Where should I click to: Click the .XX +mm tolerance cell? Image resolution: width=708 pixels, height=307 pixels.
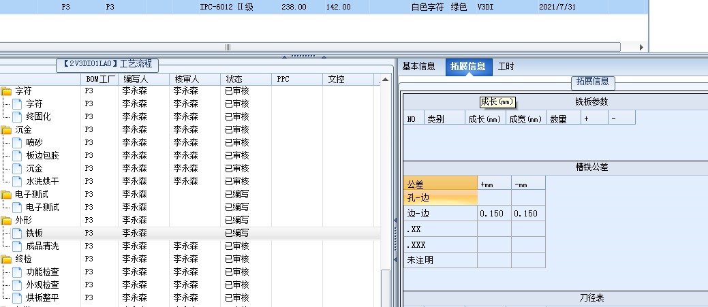[495, 229]
